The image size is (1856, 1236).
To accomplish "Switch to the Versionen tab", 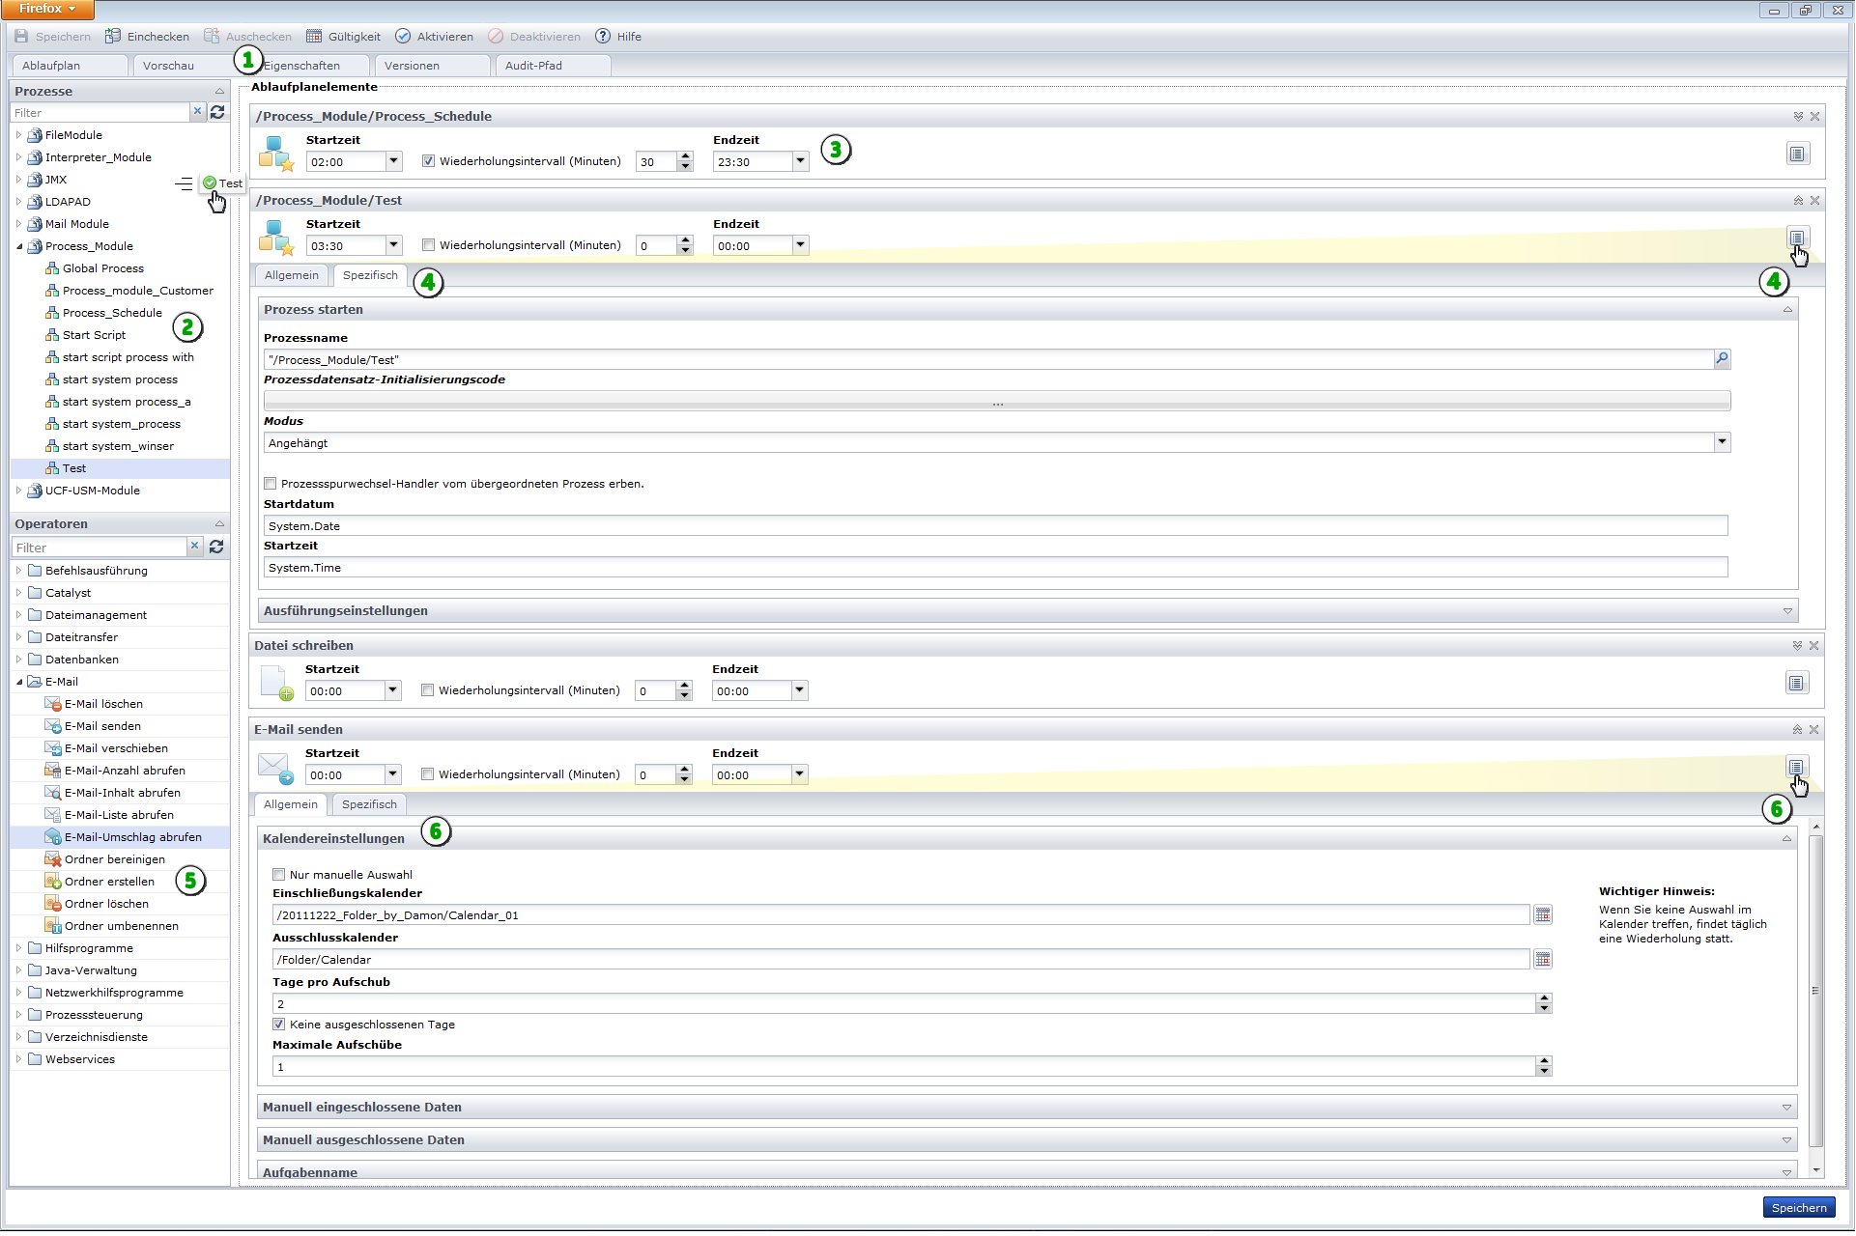I will [x=412, y=66].
